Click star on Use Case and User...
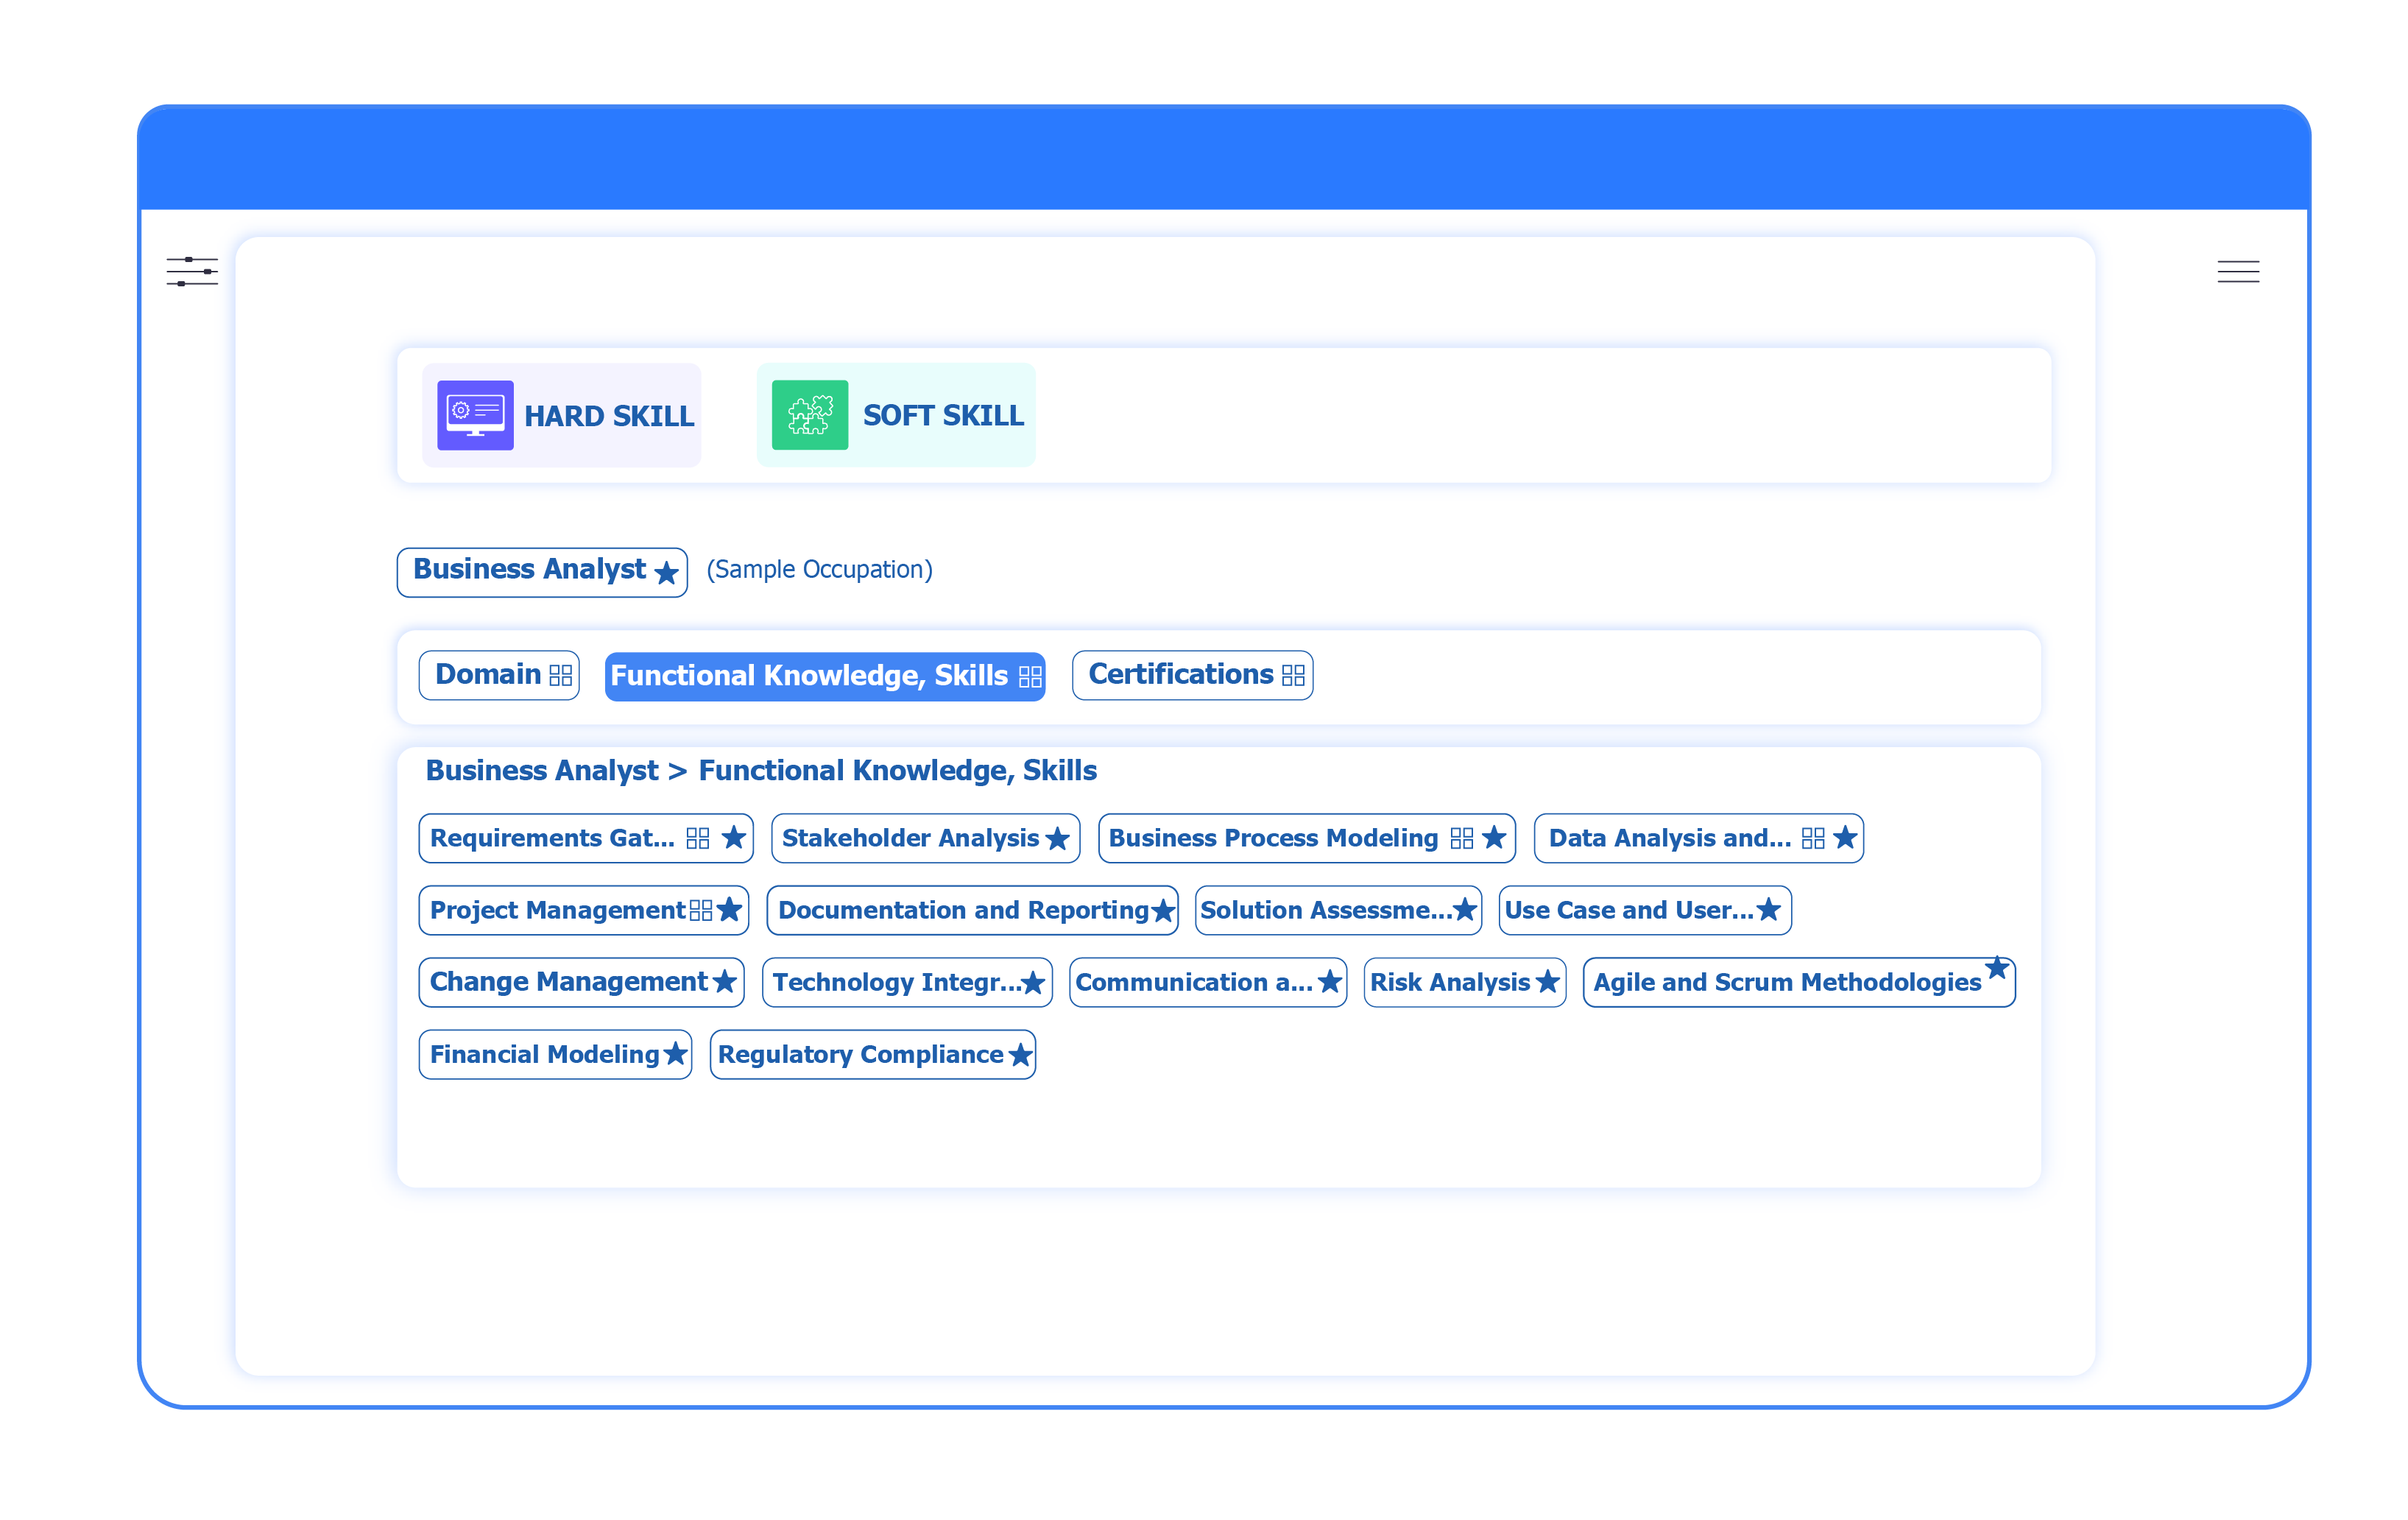This screenshot has height=1520, width=2408. [1768, 909]
